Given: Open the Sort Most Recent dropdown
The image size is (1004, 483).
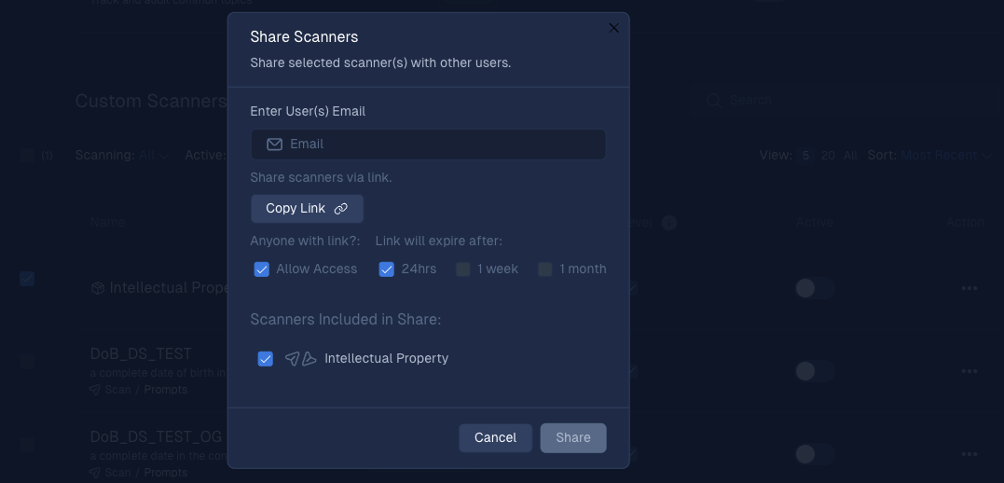Looking at the screenshot, I should (x=945, y=155).
